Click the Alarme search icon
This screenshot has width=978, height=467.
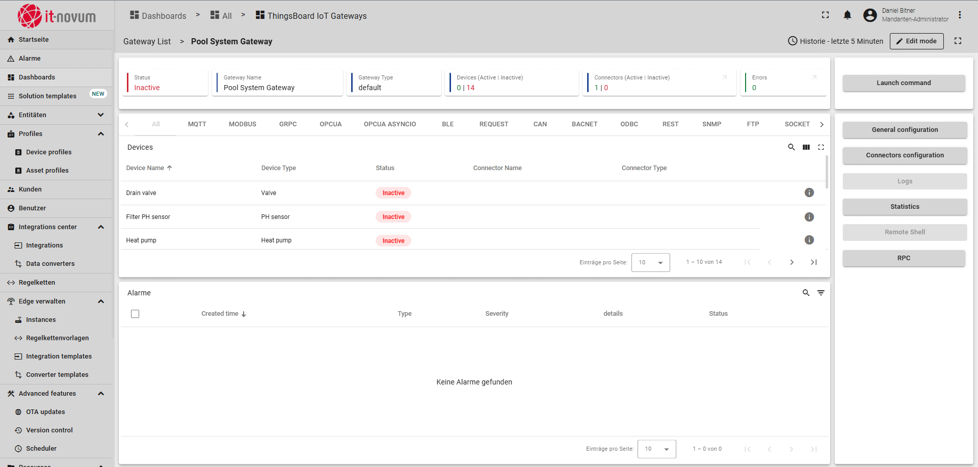806,293
